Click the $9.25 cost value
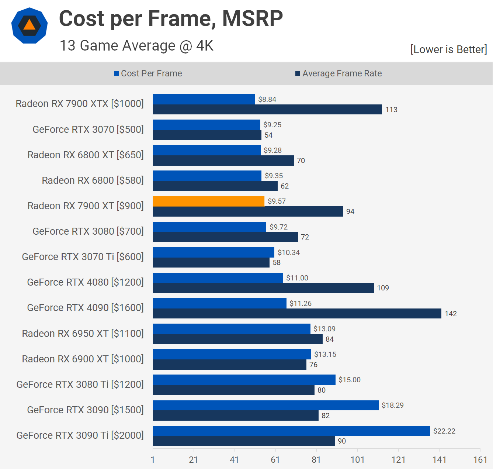Viewport: 493px width, 469px height. [272, 125]
